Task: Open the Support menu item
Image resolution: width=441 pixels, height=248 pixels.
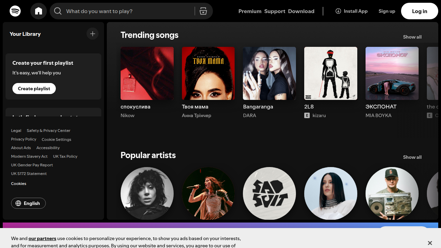Action: (x=275, y=11)
